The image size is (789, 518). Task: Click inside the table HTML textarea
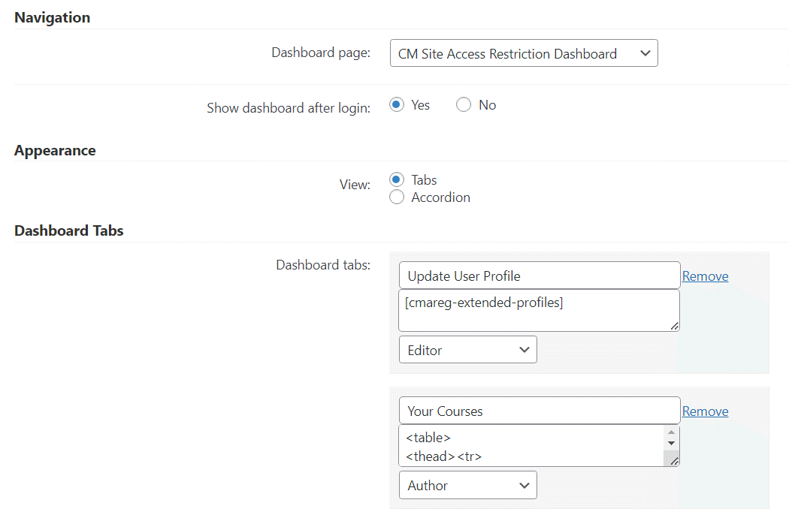pyautogui.click(x=530, y=446)
